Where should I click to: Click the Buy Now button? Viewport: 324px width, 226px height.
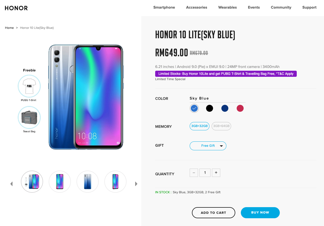pos(260,213)
